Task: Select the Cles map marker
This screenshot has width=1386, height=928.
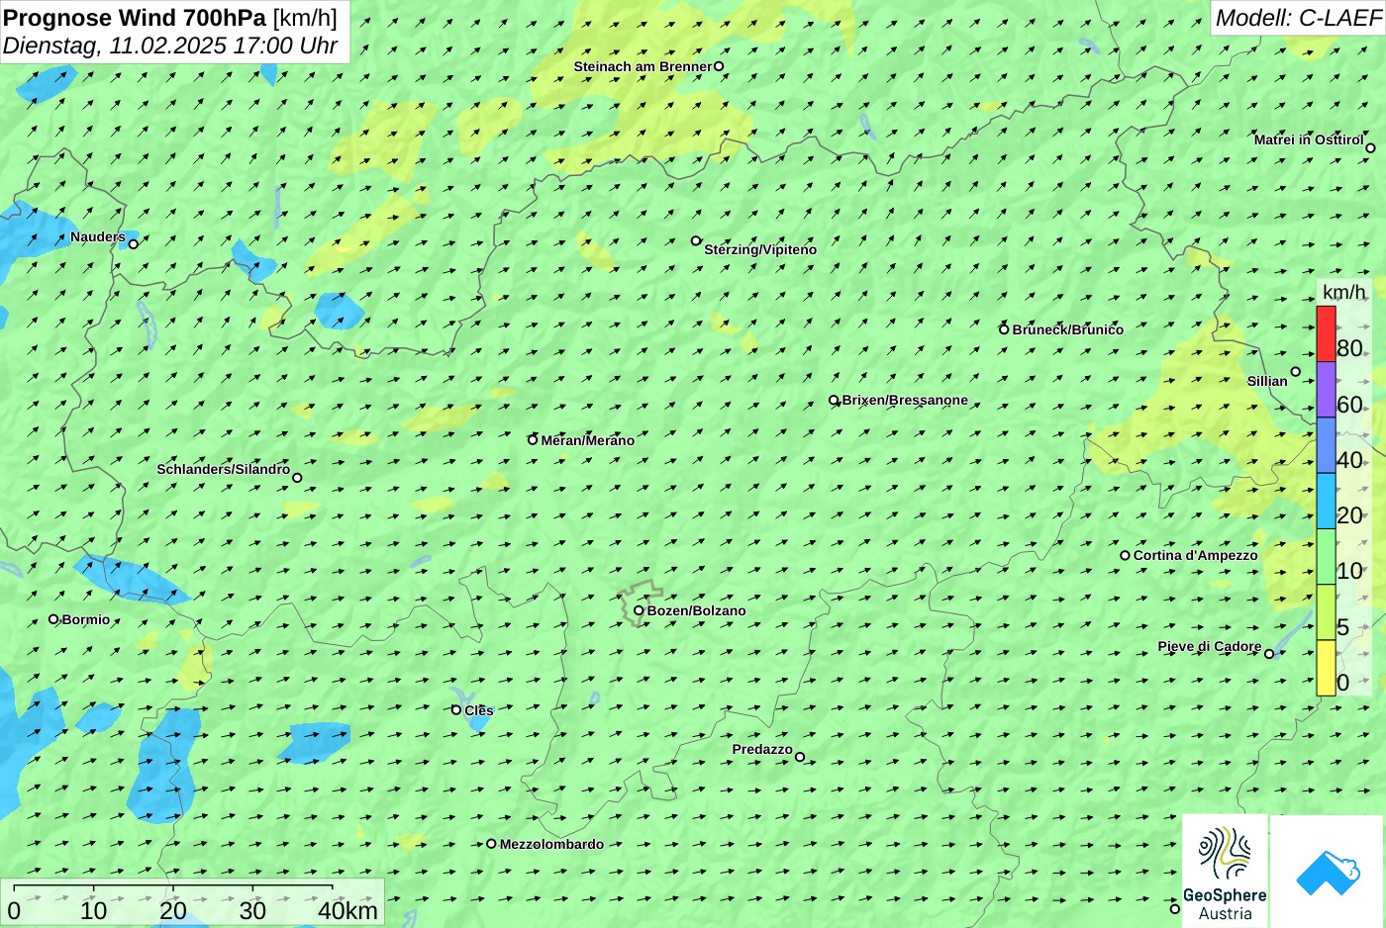Action: (x=456, y=709)
